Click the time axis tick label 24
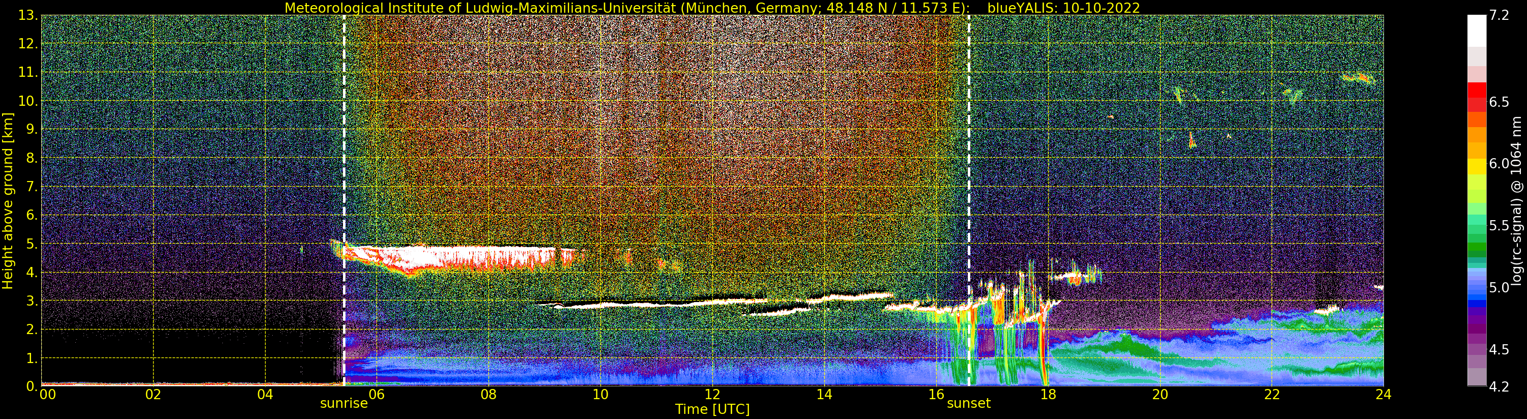This screenshot has width=1527, height=419. pos(1384,395)
